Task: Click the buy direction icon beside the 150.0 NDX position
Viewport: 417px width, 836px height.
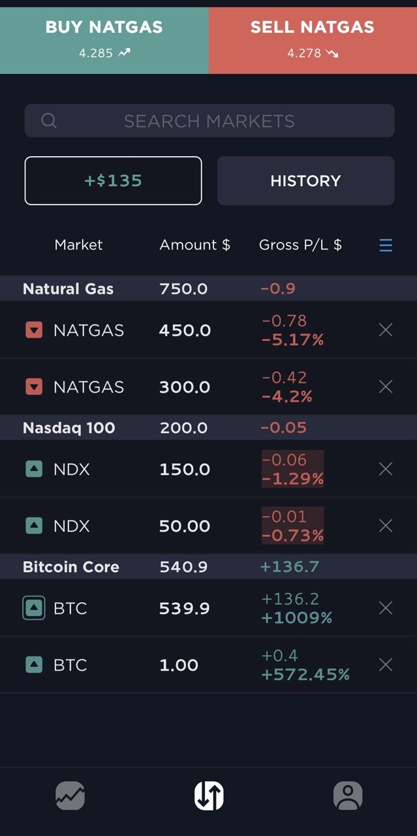Action: point(33,469)
